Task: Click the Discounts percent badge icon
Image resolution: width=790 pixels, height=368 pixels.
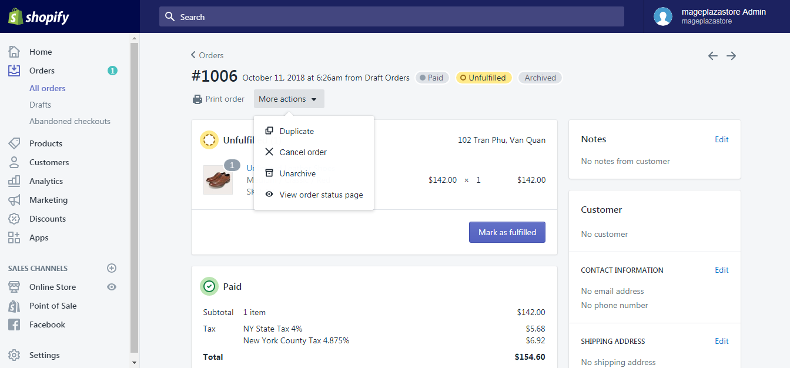Action: point(14,219)
